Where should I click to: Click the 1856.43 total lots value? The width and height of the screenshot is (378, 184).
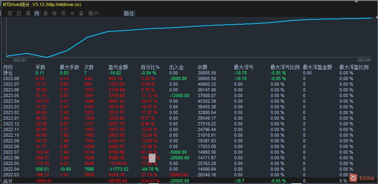pyautogui.click(x=44, y=180)
